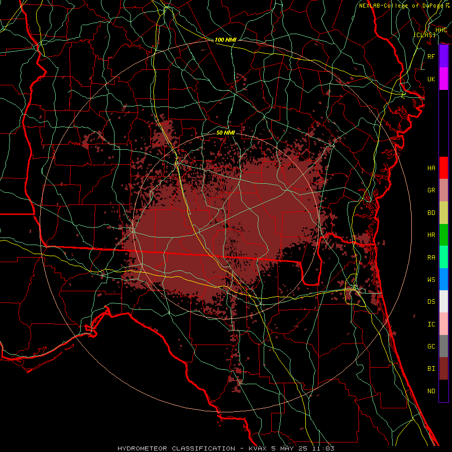Click the IC light pink legend swatch

[x=443, y=324]
